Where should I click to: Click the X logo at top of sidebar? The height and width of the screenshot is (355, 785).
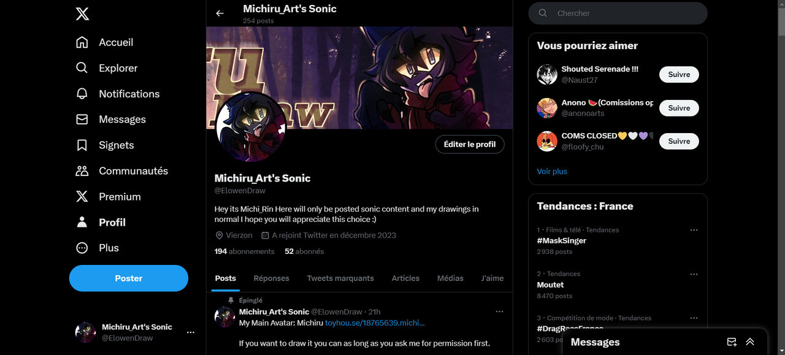(x=82, y=13)
